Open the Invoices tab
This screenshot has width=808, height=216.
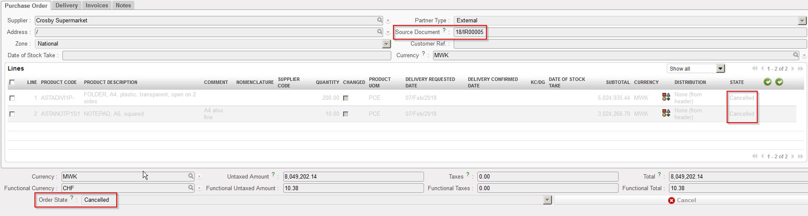[x=97, y=5]
